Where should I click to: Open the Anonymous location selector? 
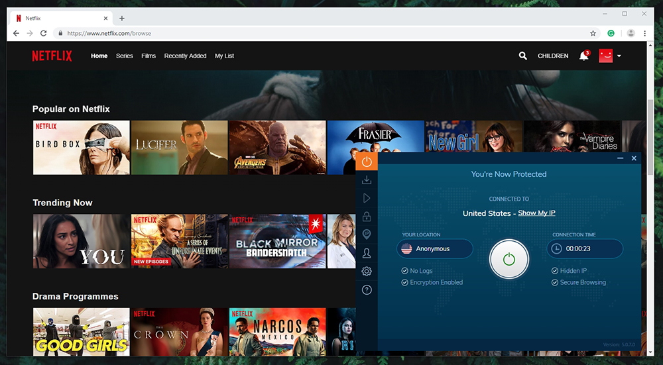pyautogui.click(x=435, y=249)
